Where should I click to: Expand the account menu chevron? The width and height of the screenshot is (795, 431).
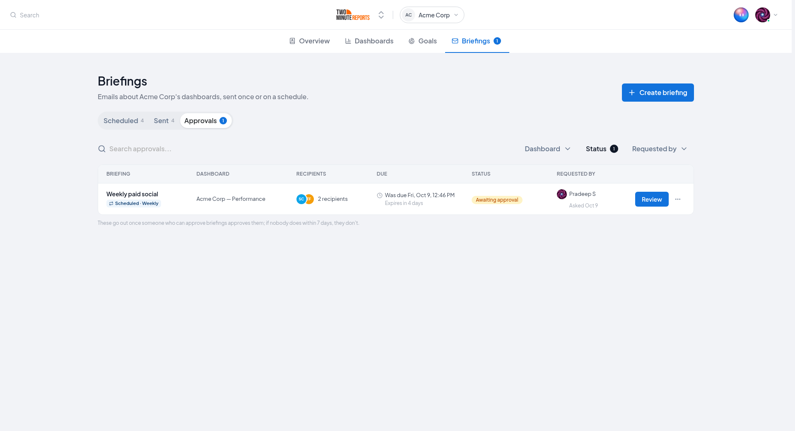[776, 15]
